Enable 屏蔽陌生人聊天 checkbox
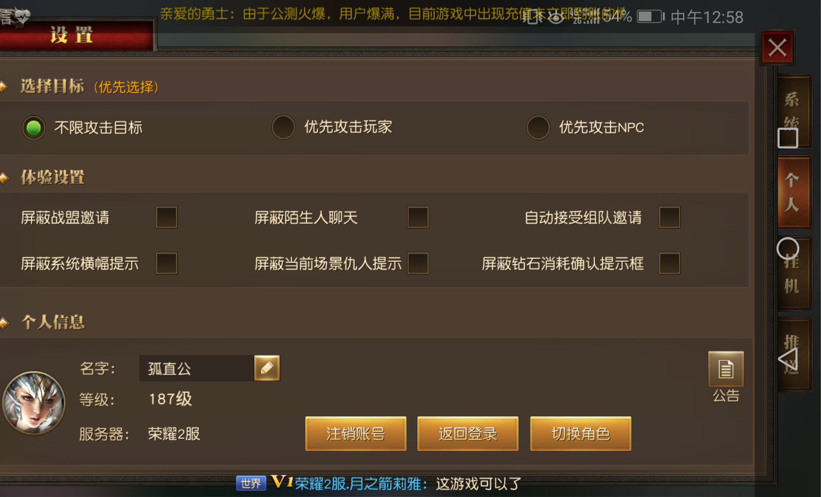Screen dimensions: 821x497 (418, 217)
